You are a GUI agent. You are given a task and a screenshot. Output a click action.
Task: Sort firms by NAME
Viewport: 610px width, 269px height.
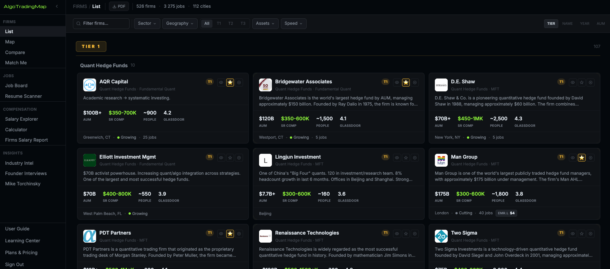point(568,23)
